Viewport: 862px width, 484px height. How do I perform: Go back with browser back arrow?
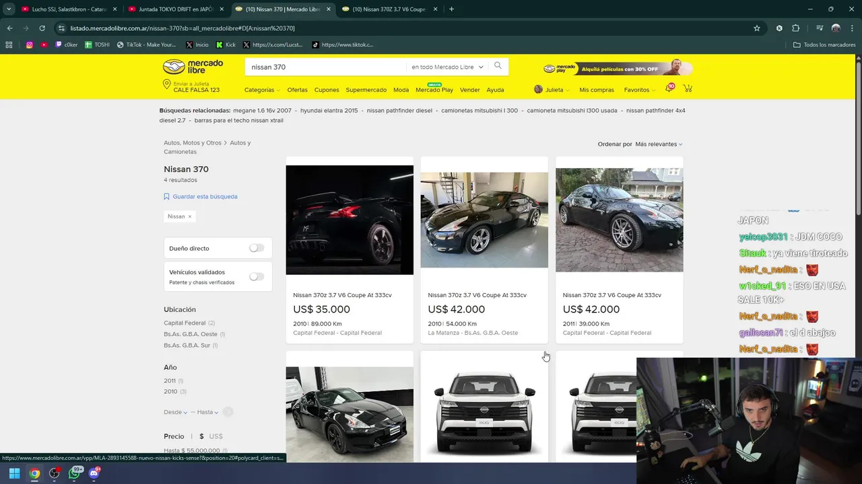pyautogui.click(x=9, y=28)
